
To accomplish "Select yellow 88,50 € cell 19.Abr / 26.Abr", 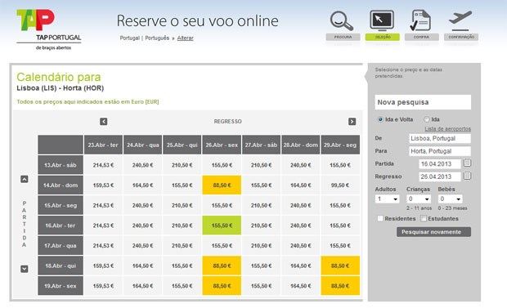I will [x=222, y=286].
